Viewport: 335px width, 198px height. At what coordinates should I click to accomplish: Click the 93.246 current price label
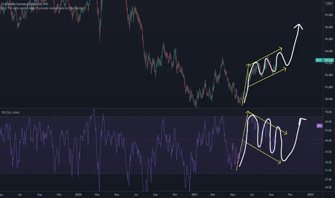[x=329, y=60]
